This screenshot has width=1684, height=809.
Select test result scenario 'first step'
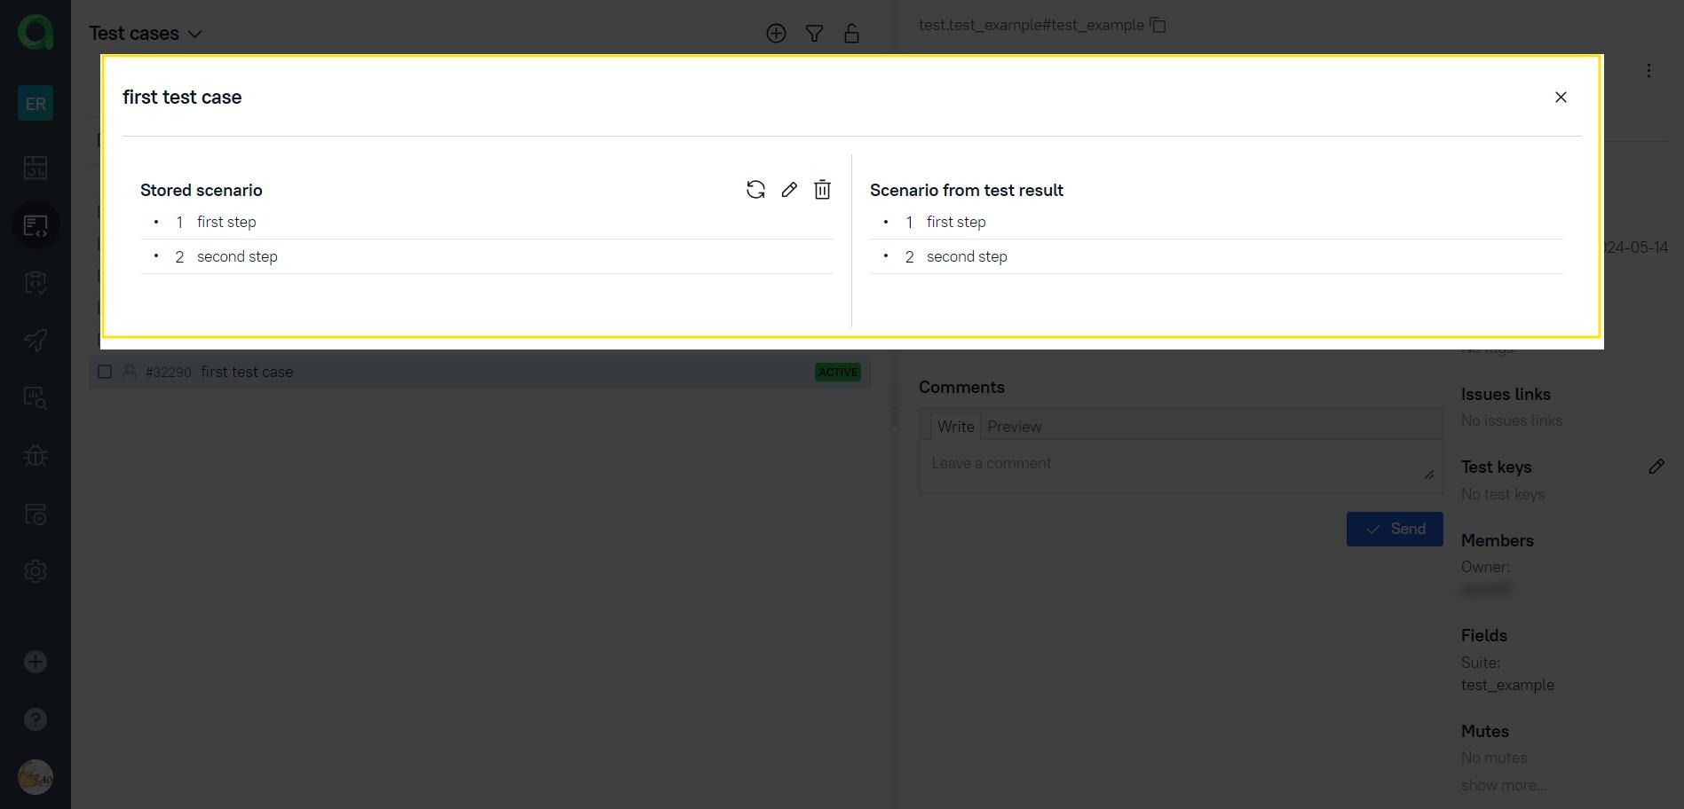[x=1217, y=222]
